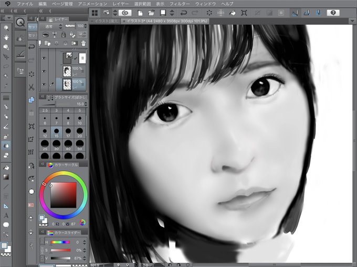Select the Zoom (magnifier) tool
This screenshot has width=357, height=267.
(6, 28)
